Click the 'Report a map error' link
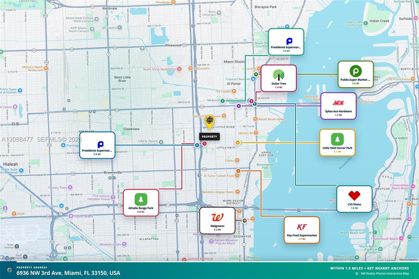The height and width of the screenshot is (279, 419). (408, 260)
